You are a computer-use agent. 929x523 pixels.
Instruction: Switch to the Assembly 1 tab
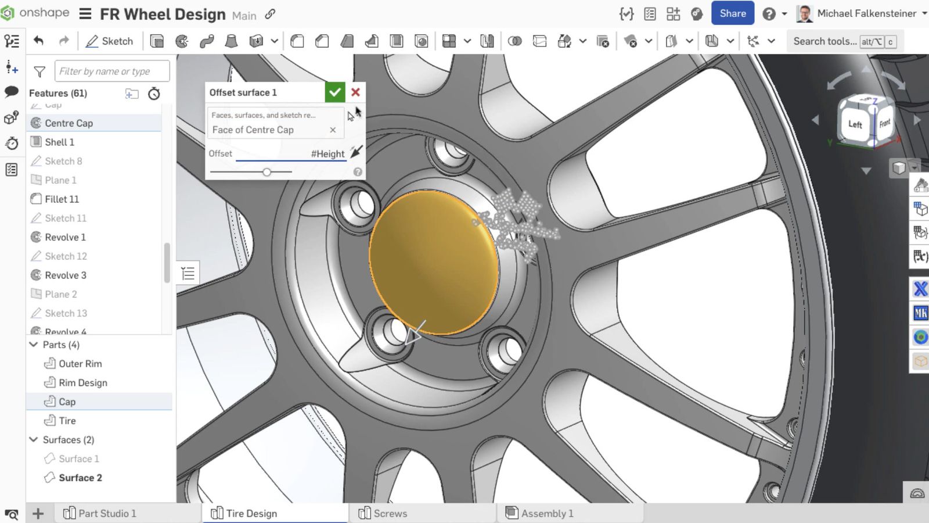[546, 513]
